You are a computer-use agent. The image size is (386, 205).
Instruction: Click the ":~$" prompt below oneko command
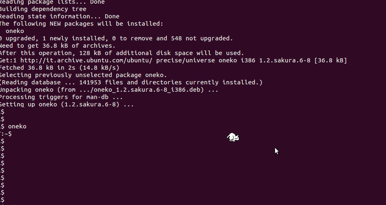point(6,134)
